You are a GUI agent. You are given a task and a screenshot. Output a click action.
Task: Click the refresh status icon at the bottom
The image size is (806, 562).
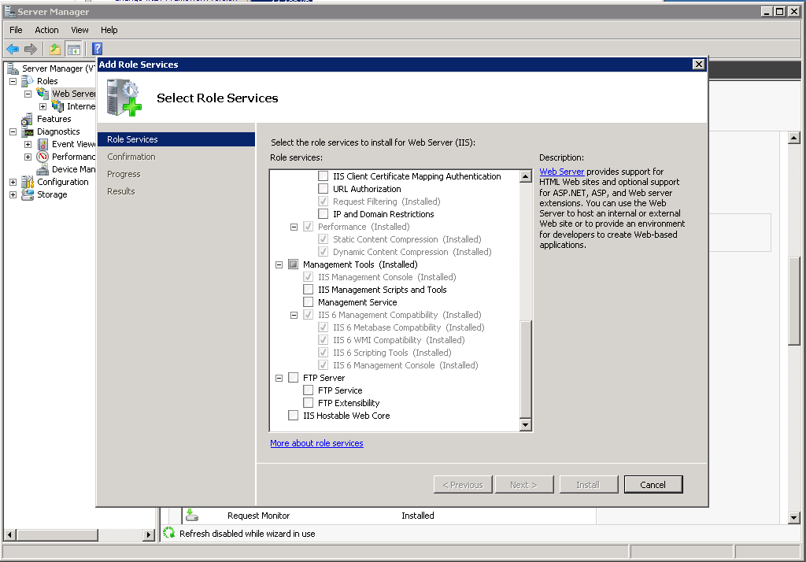(168, 533)
